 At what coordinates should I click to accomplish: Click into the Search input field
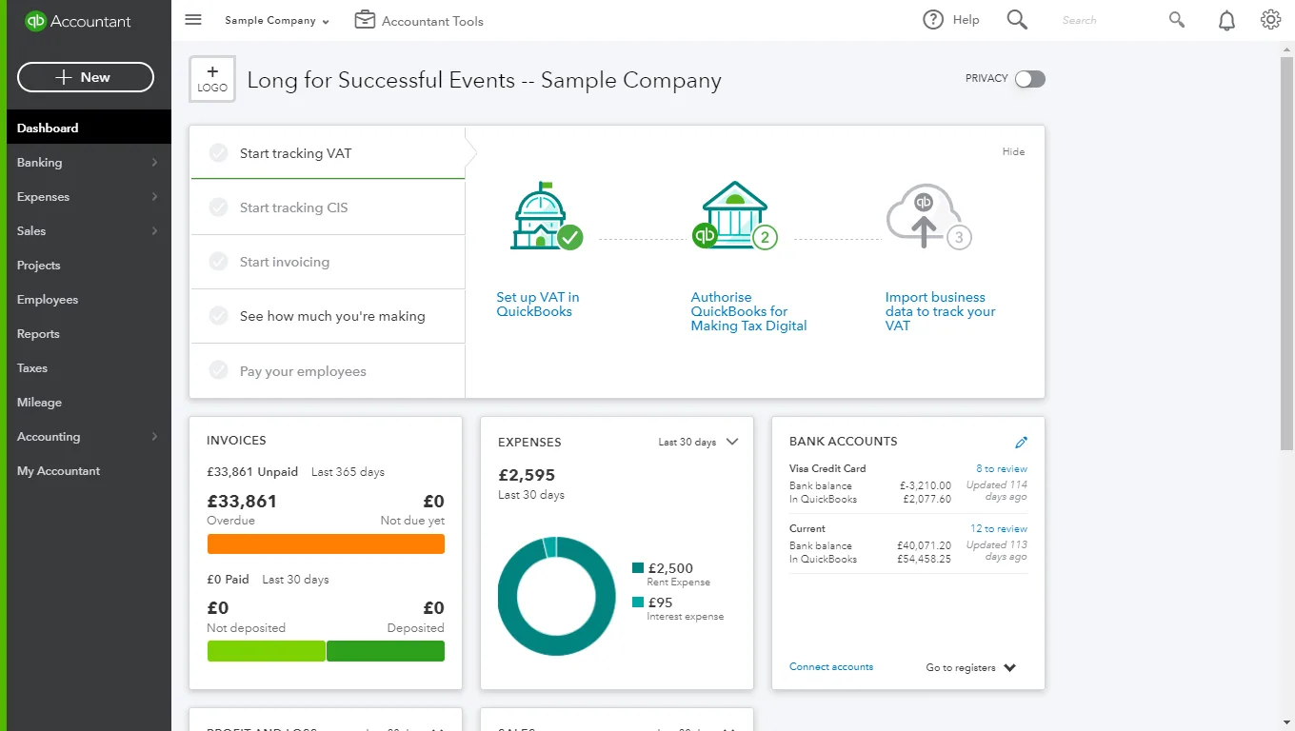point(1109,20)
